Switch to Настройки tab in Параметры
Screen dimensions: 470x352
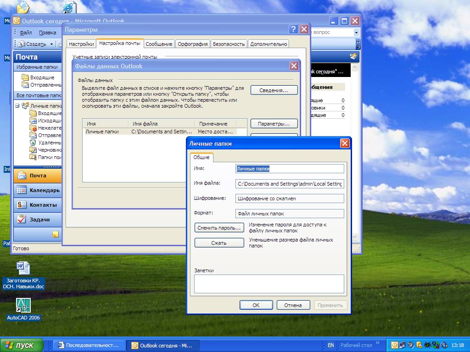81,44
